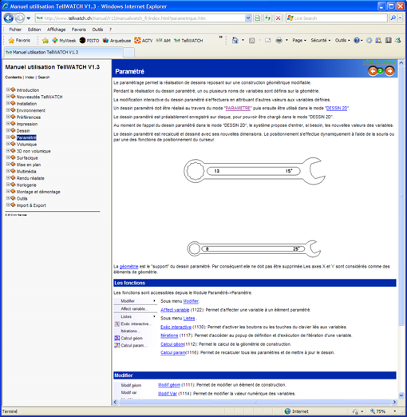Click the search magnifier button
The height and width of the screenshot is (417, 407).
click(393, 18)
